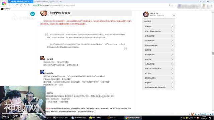Open Studio One in the taskbar
The width and height of the screenshot is (214, 120).
click(61, 118)
